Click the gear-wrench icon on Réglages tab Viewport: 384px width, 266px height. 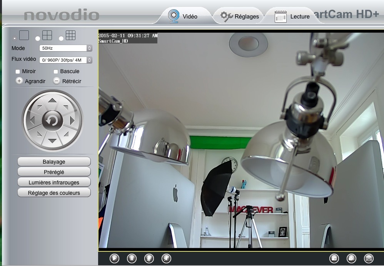pyautogui.click(x=227, y=17)
